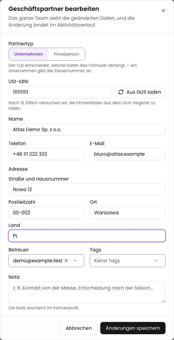The height and width of the screenshot is (340, 174).
Task: Click the refresh icon in Aus GUS laden
Action: 121,92
